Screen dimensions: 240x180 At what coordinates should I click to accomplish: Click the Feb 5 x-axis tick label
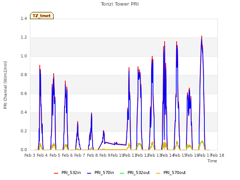(55, 156)
